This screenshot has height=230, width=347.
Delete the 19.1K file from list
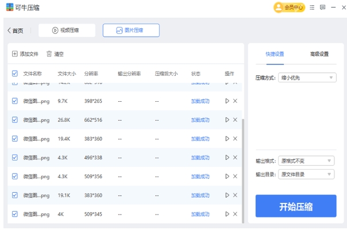pos(235,195)
